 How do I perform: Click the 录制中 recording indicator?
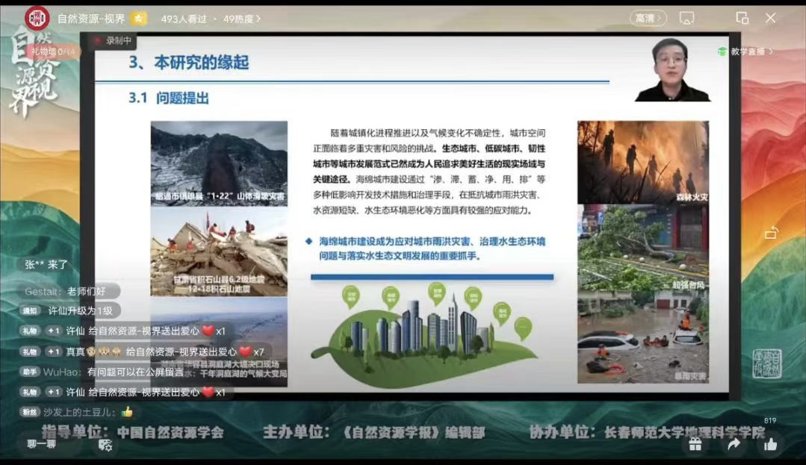pyautogui.click(x=113, y=41)
